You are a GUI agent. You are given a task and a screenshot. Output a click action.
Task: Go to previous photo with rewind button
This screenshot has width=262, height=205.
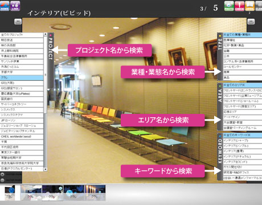(18, 22)
